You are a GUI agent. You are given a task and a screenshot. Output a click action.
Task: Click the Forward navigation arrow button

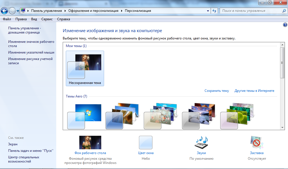pyautogui.click(x=12, y=11)
